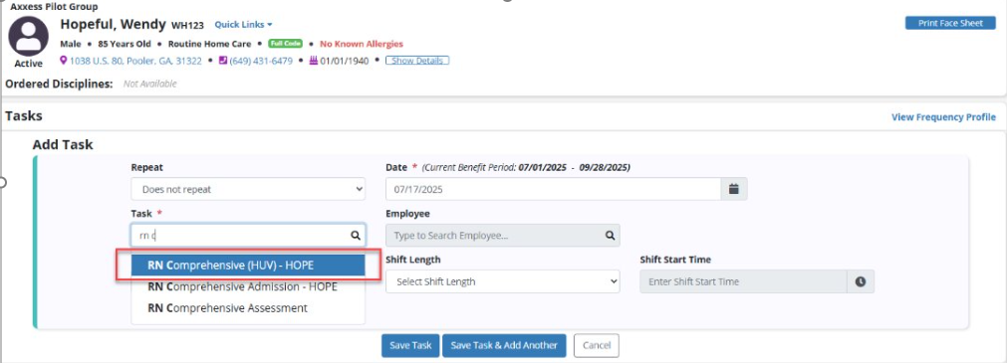Viewport: 1007px width, 363px height.
Task: Click the birthday cake date icon
Action: tap(314, 61)
